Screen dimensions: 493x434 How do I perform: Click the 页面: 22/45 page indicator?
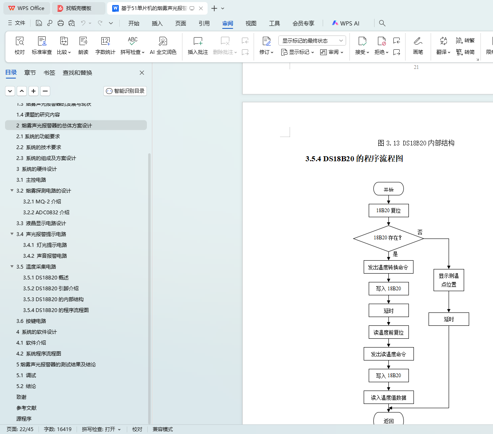[20, 429]
